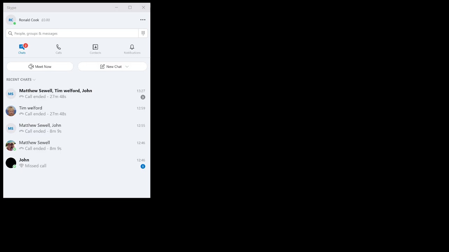This screenshot has width=449, height=252.
Task: Click the £0.00 Skype credit balance
Action: 46,20
